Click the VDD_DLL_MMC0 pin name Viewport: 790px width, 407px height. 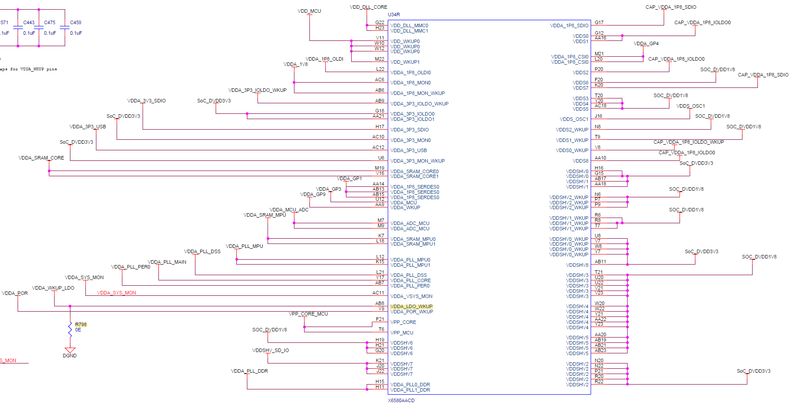409,25
